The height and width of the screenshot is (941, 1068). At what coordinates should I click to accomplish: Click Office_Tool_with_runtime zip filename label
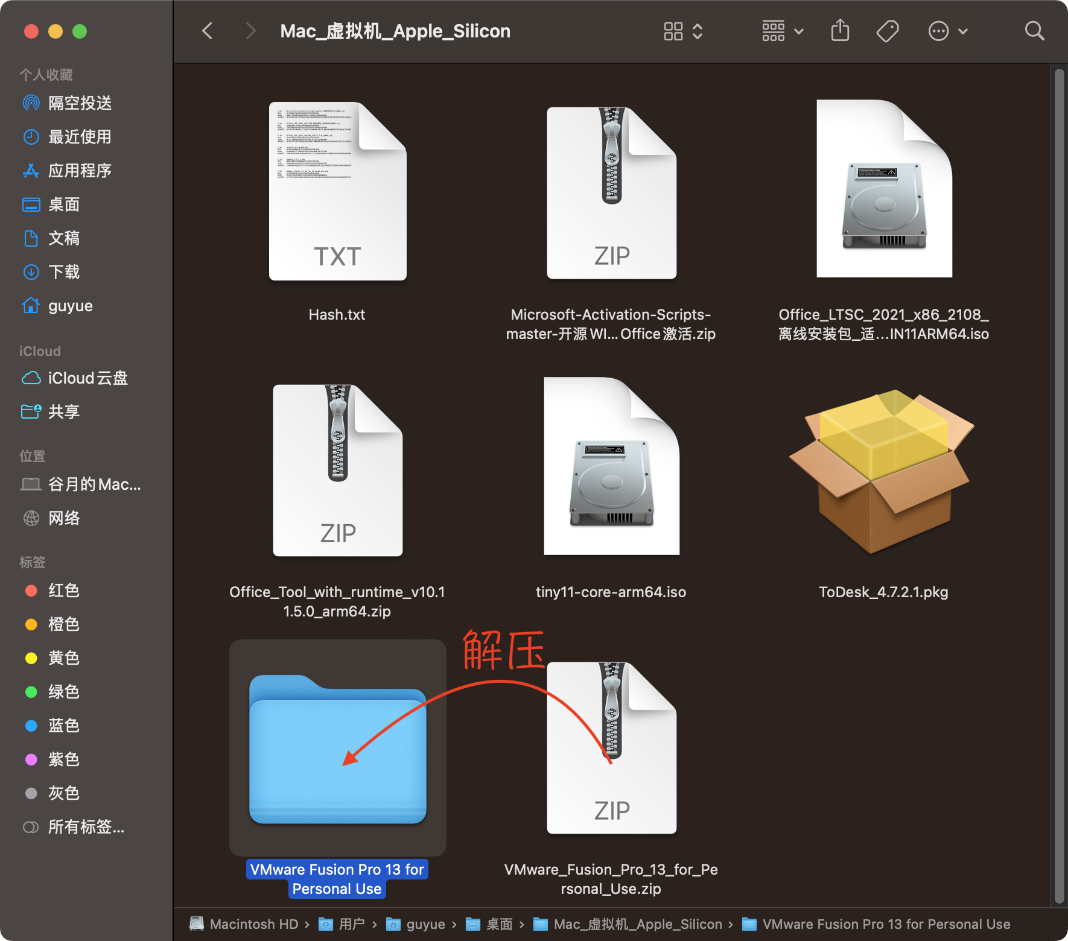coord(337,601)
